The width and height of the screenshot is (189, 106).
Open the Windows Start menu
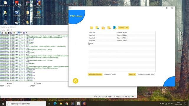click(3, 103)
